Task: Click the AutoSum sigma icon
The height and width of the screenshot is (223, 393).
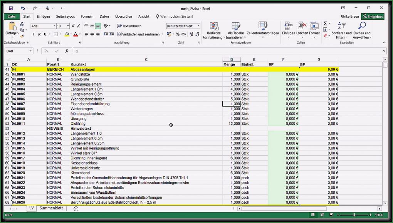Action: pyautogui.click(x=325, y=24)
